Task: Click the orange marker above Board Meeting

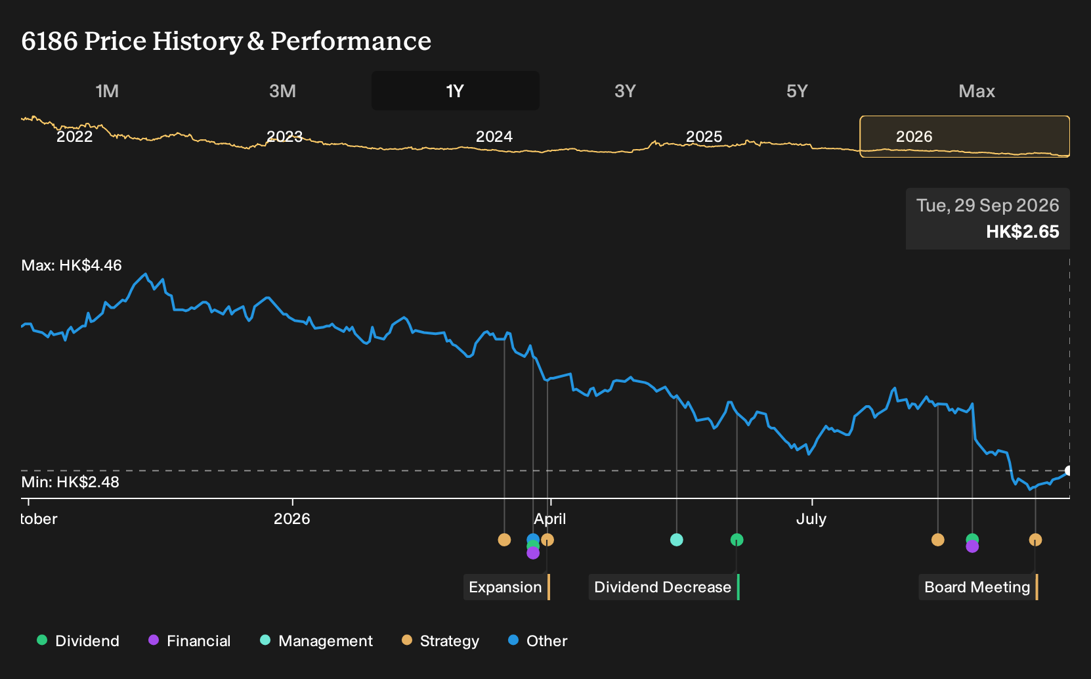Action: click(1035, 540)
